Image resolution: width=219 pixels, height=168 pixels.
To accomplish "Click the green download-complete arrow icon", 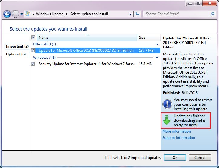I will click(167, 120).
